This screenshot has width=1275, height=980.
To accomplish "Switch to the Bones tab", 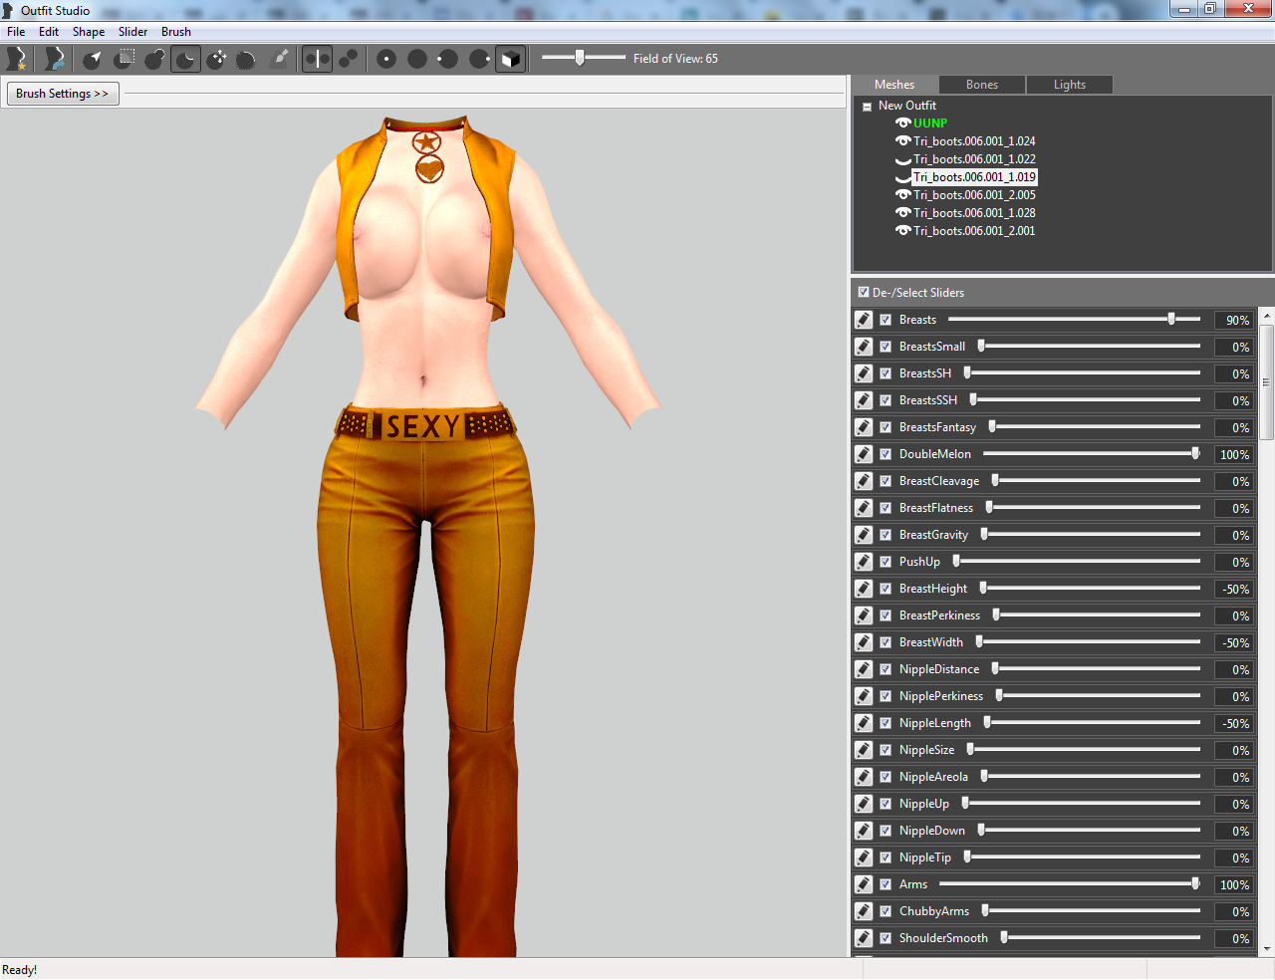I will (982, 85).
